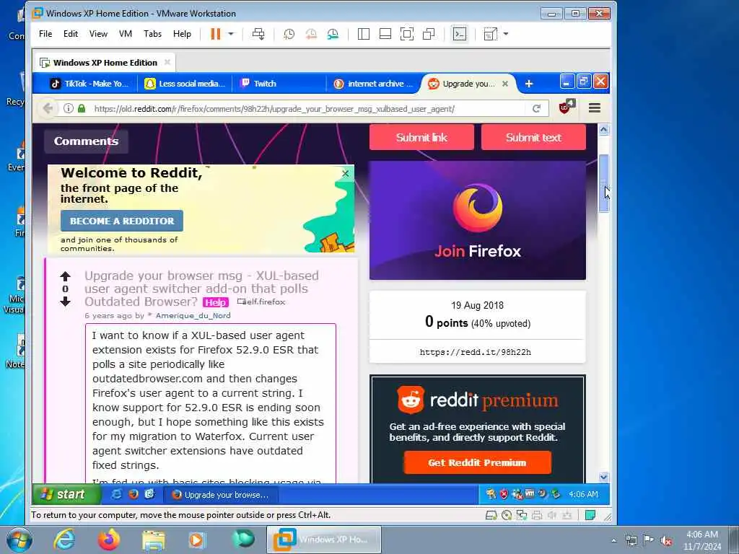Click the Submit text button
The height and width of the screenshot is (554, 739).
[533, 138]
